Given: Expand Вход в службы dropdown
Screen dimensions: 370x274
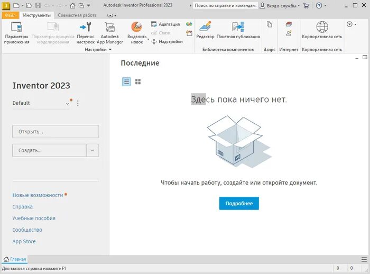Looking at the screenshot, I should coord(299,6).
